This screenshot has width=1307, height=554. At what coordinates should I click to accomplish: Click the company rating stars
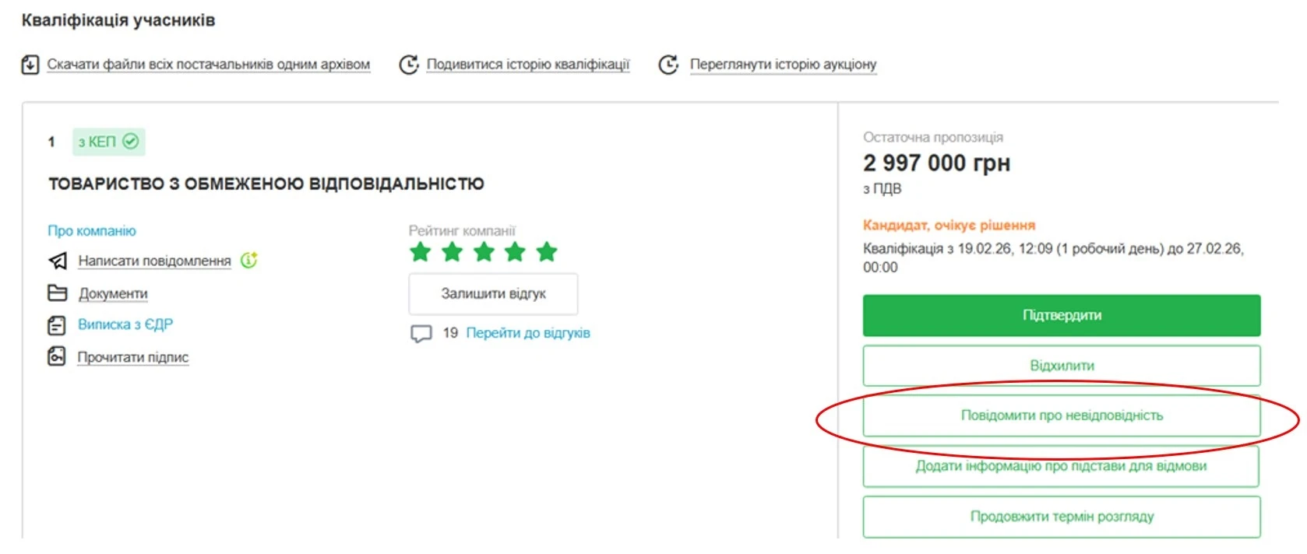(x=484, y=252)
